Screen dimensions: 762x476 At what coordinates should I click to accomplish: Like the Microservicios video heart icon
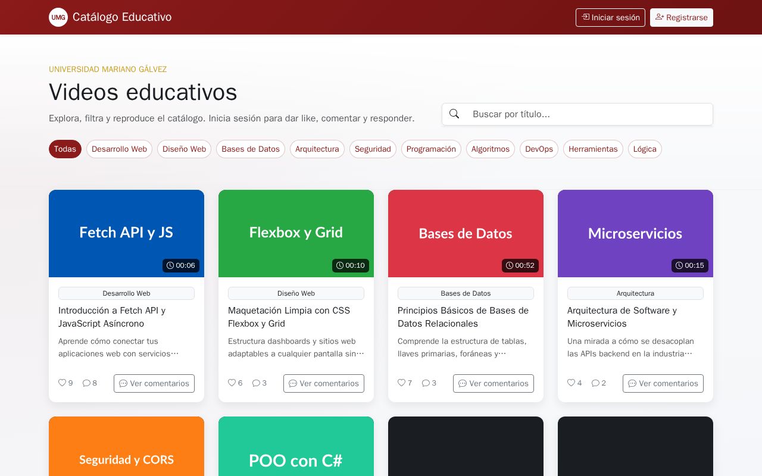(x=571, y=383)
